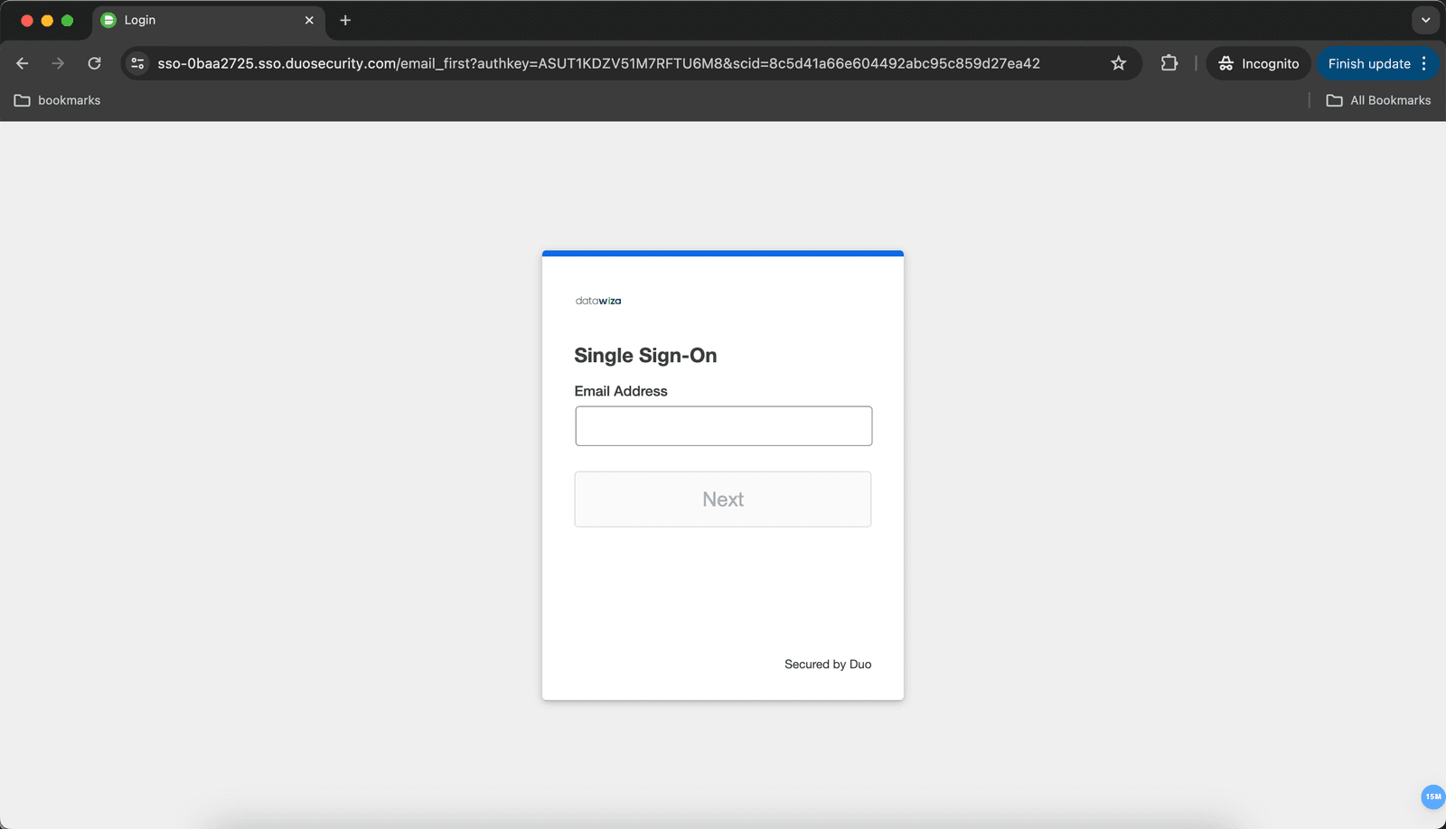Screen dimensions: 1446x829
Task: Open the Extensions puzzle icon
Action: (x=1169, y=63)
